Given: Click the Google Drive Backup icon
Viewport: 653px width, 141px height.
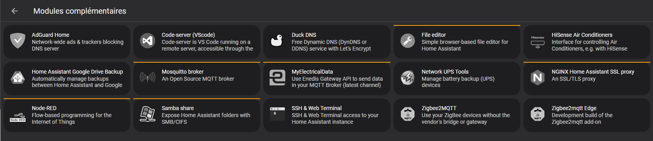Looking at the screenshot, I should (x=18, y=78).
